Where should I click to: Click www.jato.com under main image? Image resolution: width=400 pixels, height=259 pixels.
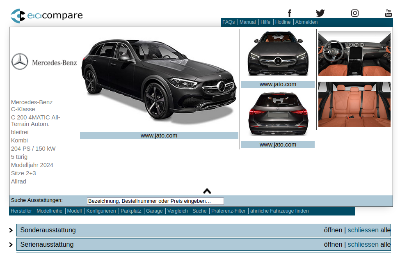pyautogui.click(x=159, y=135)
